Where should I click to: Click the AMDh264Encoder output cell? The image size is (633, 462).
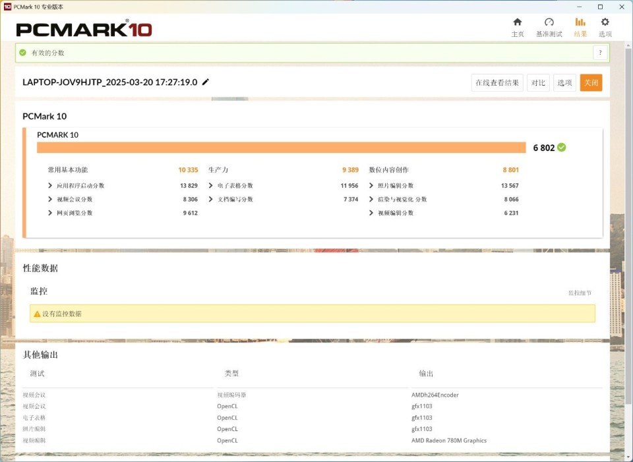click(x=435, y=395)
